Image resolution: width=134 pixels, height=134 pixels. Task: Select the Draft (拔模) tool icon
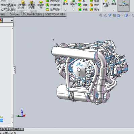tap(80, 5)
